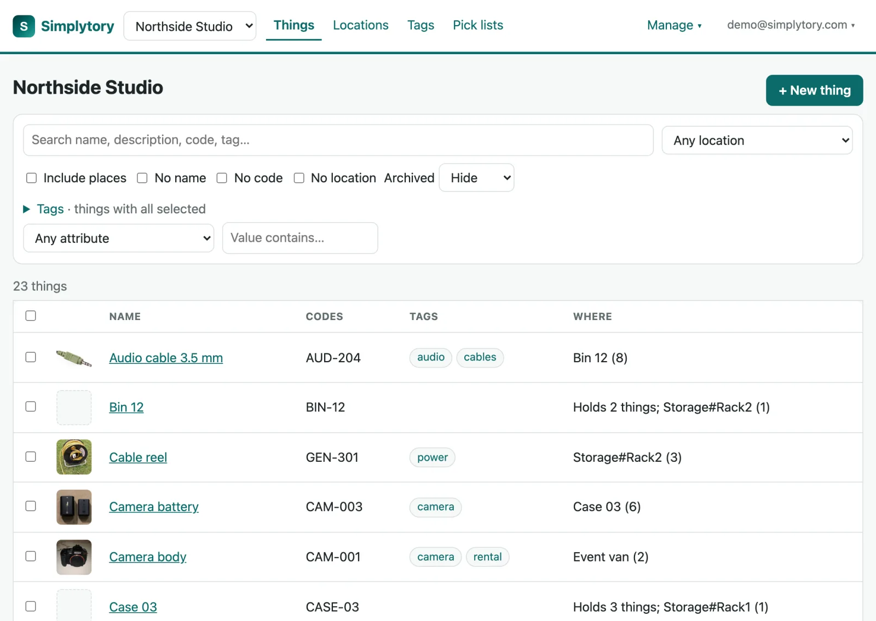Open the Northside Studio inventory dropdown

[190, 26]
